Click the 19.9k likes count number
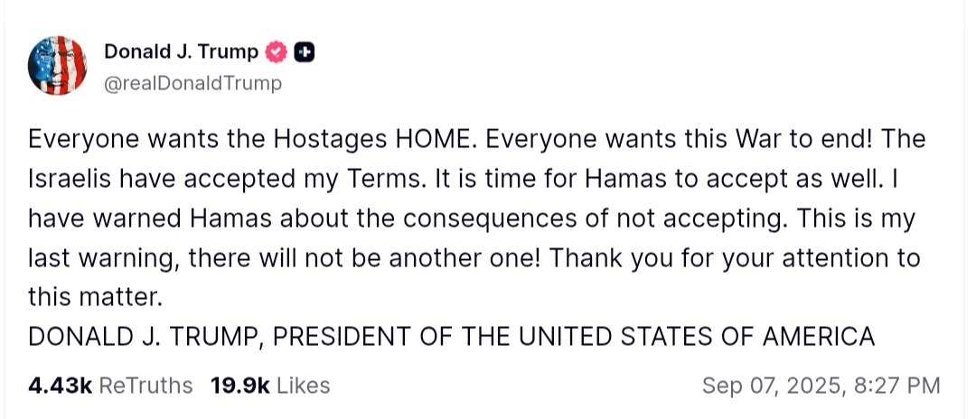976x419 pixels. click(x=239, y=386)
